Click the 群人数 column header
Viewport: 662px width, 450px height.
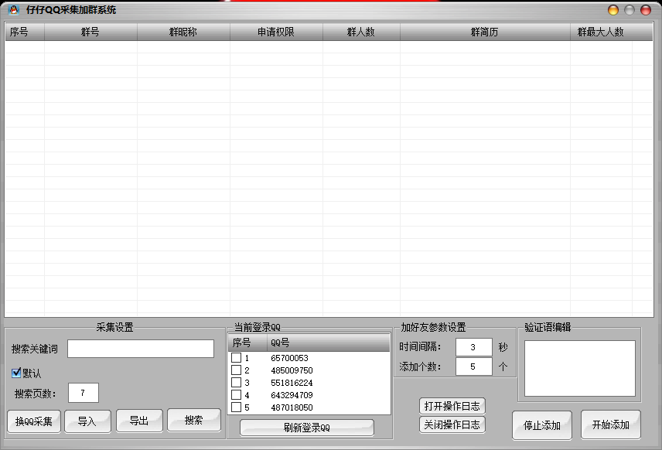coord(361,32)
